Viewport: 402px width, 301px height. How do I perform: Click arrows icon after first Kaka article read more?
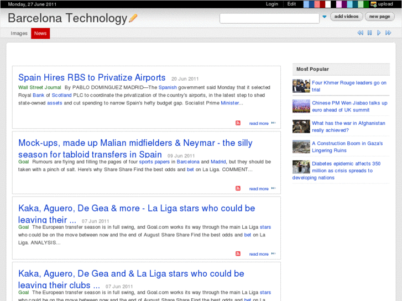click(273, 254)
